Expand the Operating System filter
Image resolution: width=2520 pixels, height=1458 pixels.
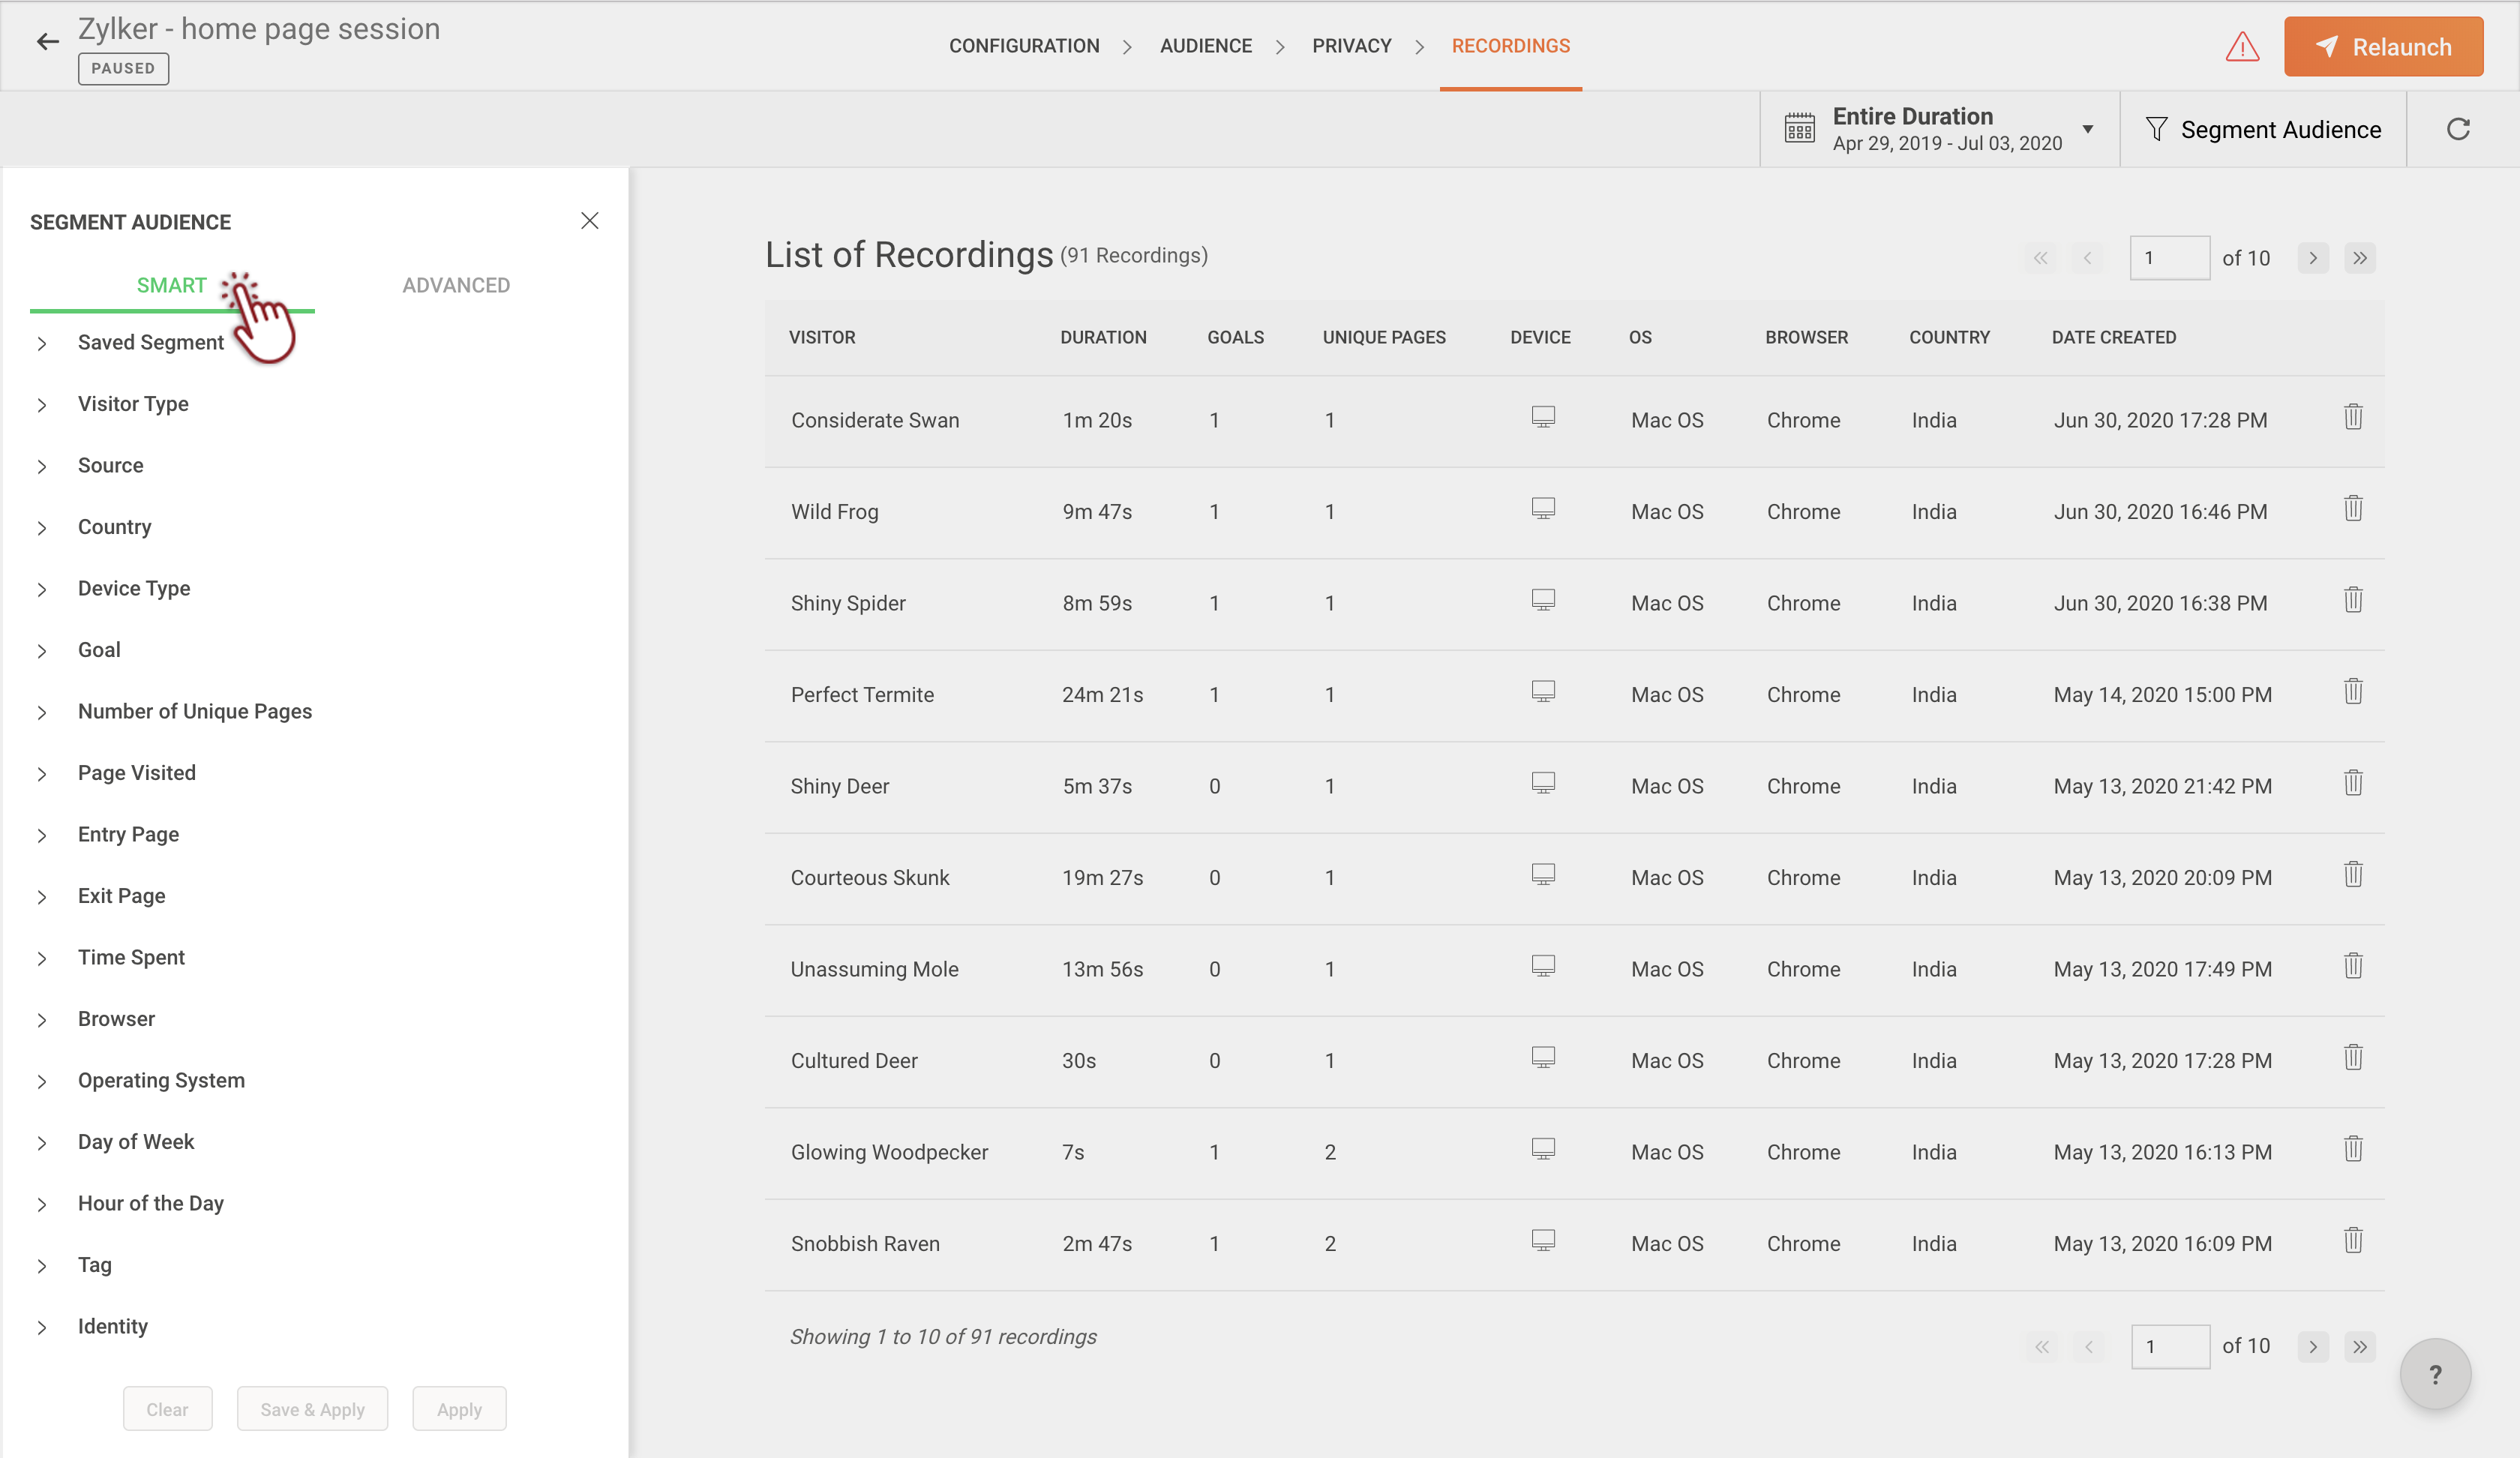coord(161,1080)
